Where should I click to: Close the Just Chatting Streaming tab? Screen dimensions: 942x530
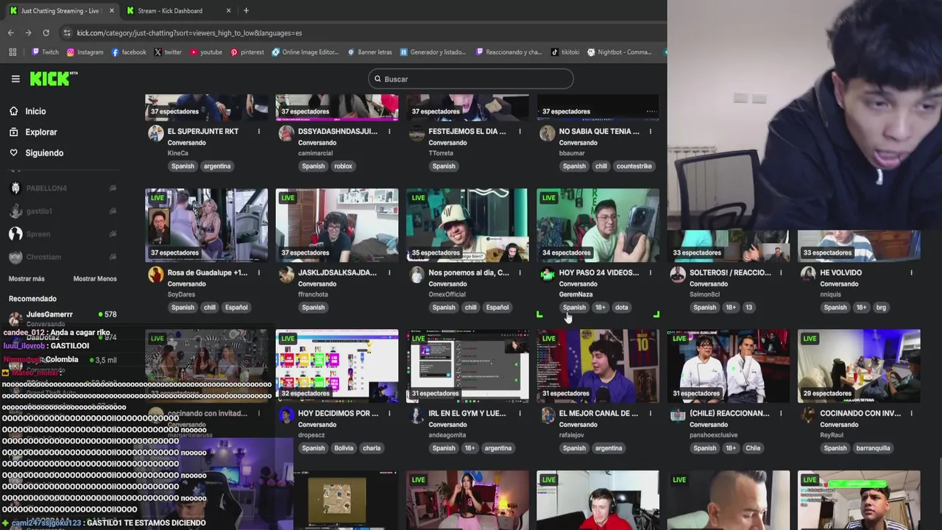point(112,10)
